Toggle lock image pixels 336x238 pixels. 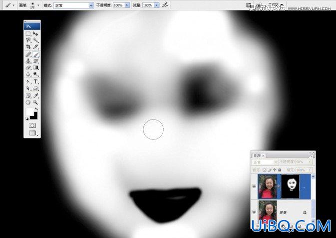pyautogui.click(x=270, y=170)
